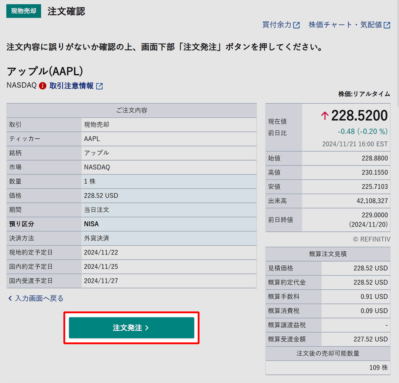Viewport: 399px width, 383px height.
Task: Click 現物売却 value in the 取引 row
Action: coord(97,125)
